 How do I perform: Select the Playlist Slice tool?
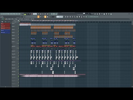click(12, 19)
